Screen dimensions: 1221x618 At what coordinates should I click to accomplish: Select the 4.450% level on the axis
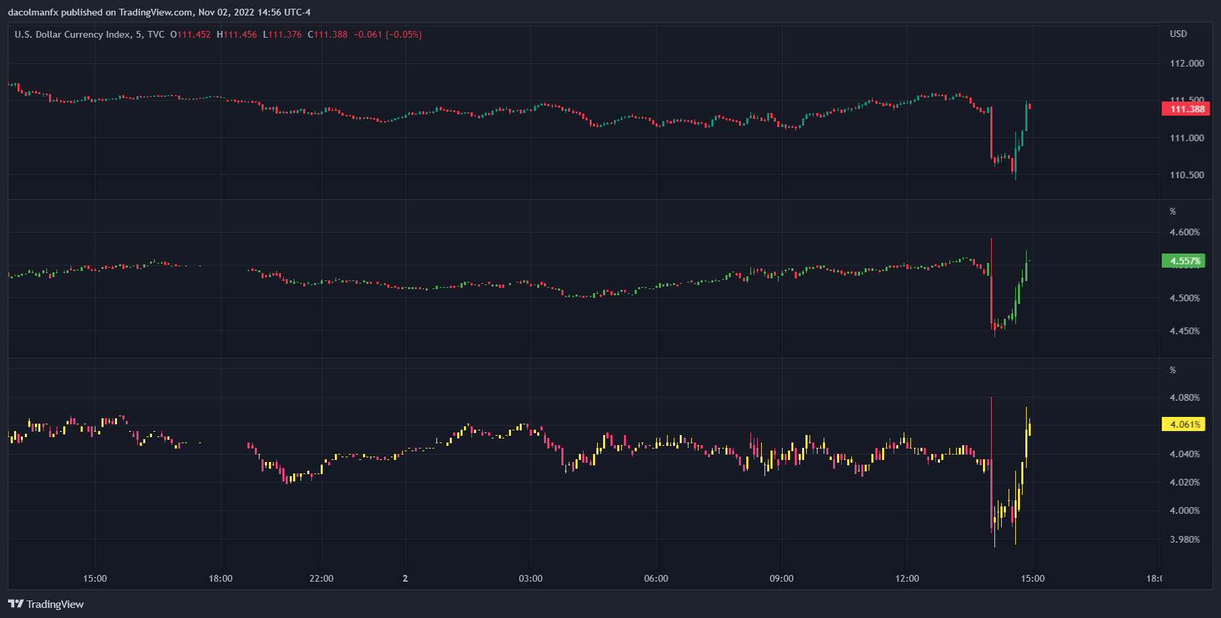[1184, 331]
